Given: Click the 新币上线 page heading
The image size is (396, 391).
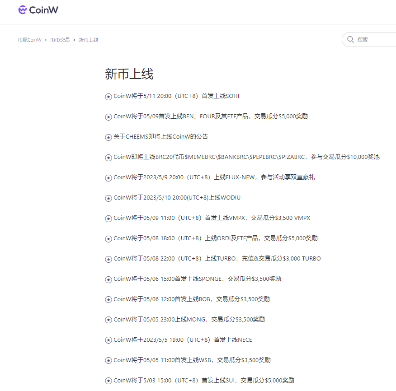Looking at the screenshot, I should tap(129, 74).
